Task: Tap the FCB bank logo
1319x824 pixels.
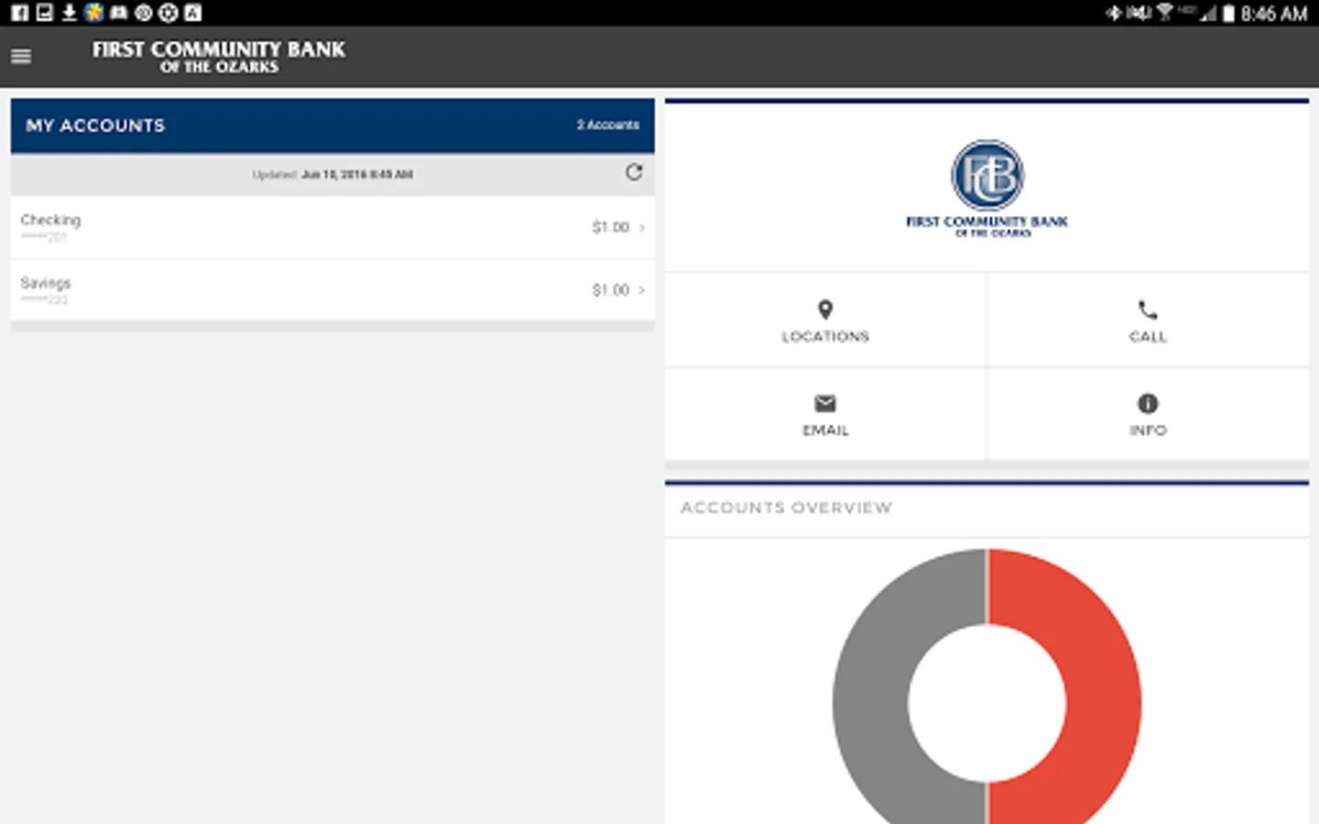Action: coord(987,188)
